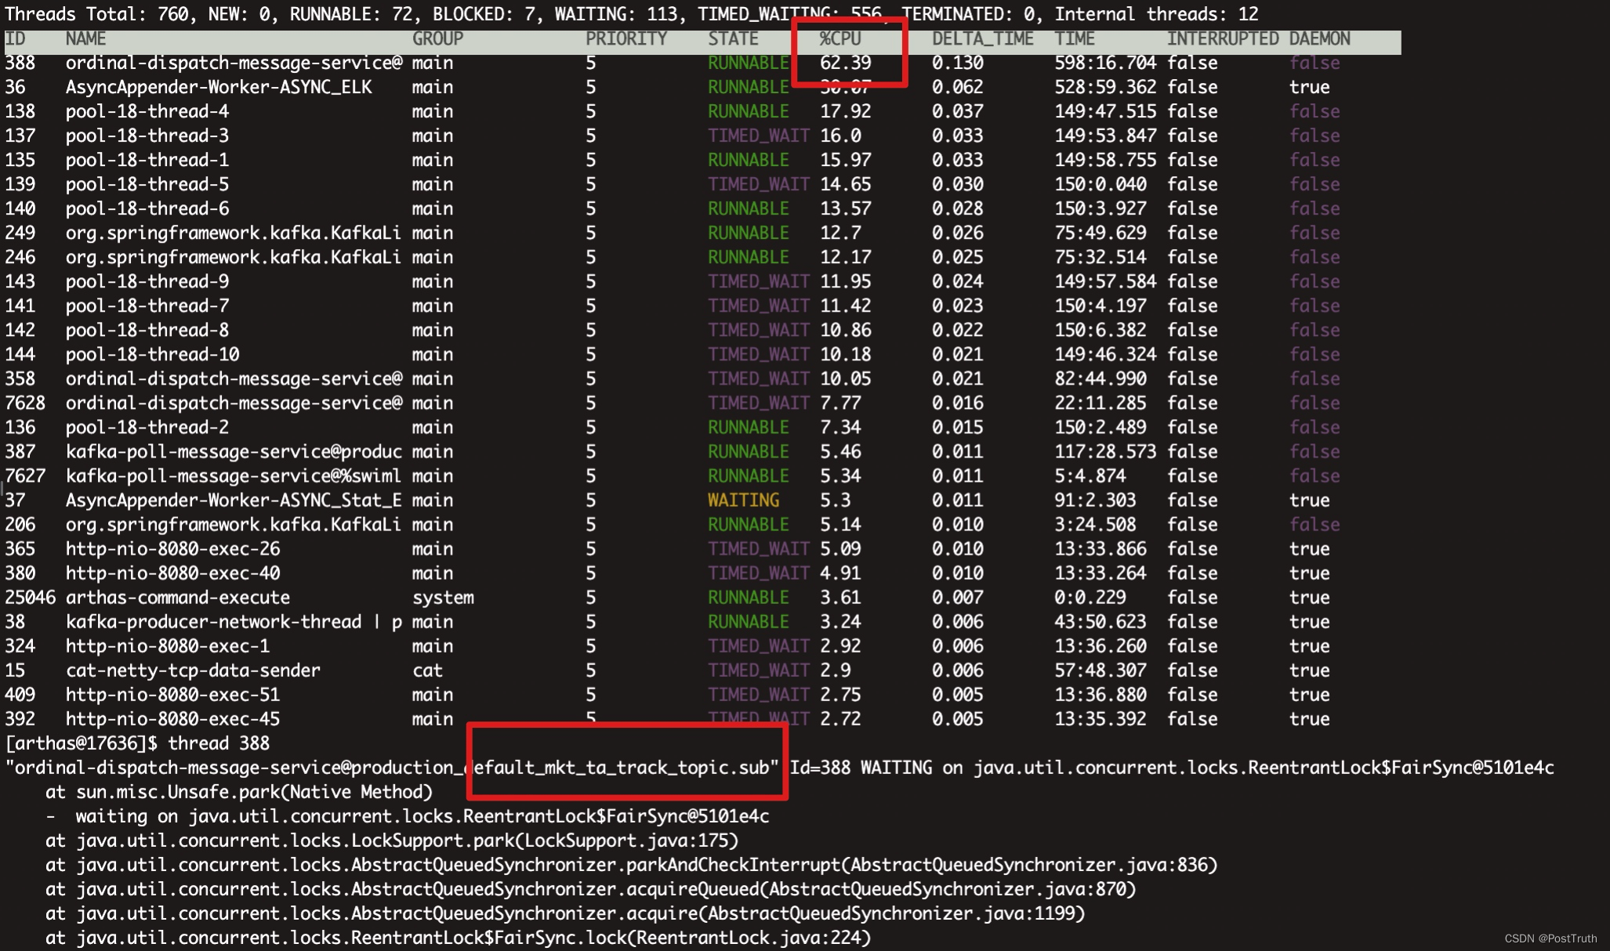Click thread ID 25046

[31, 597]
